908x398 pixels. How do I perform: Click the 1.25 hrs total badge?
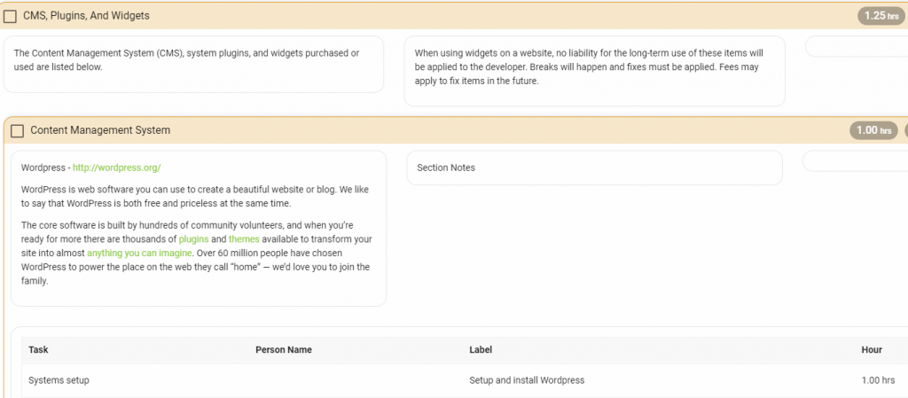coord(881,16)
